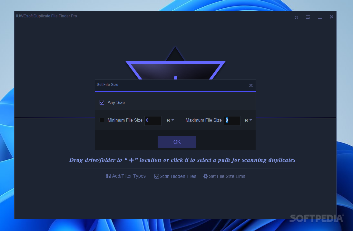Click the Minimum File Size label

point(125,120)
